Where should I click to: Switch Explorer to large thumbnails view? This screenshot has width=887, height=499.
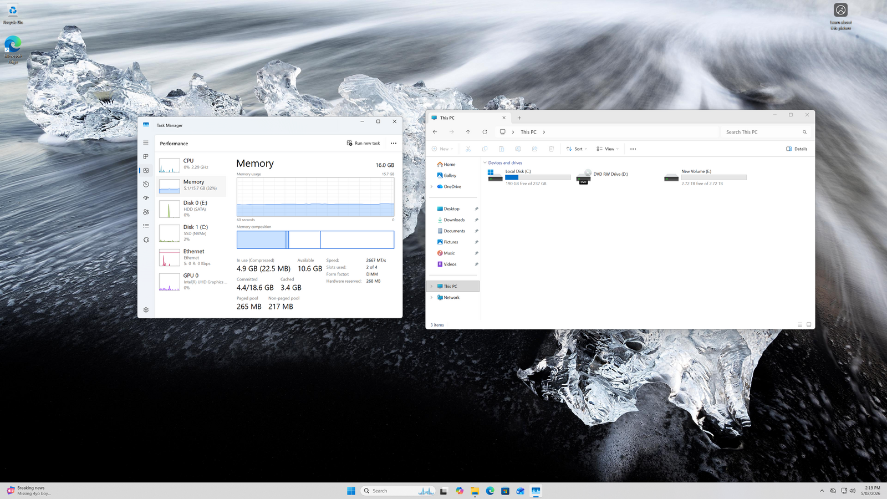click(x=809, y=325)
